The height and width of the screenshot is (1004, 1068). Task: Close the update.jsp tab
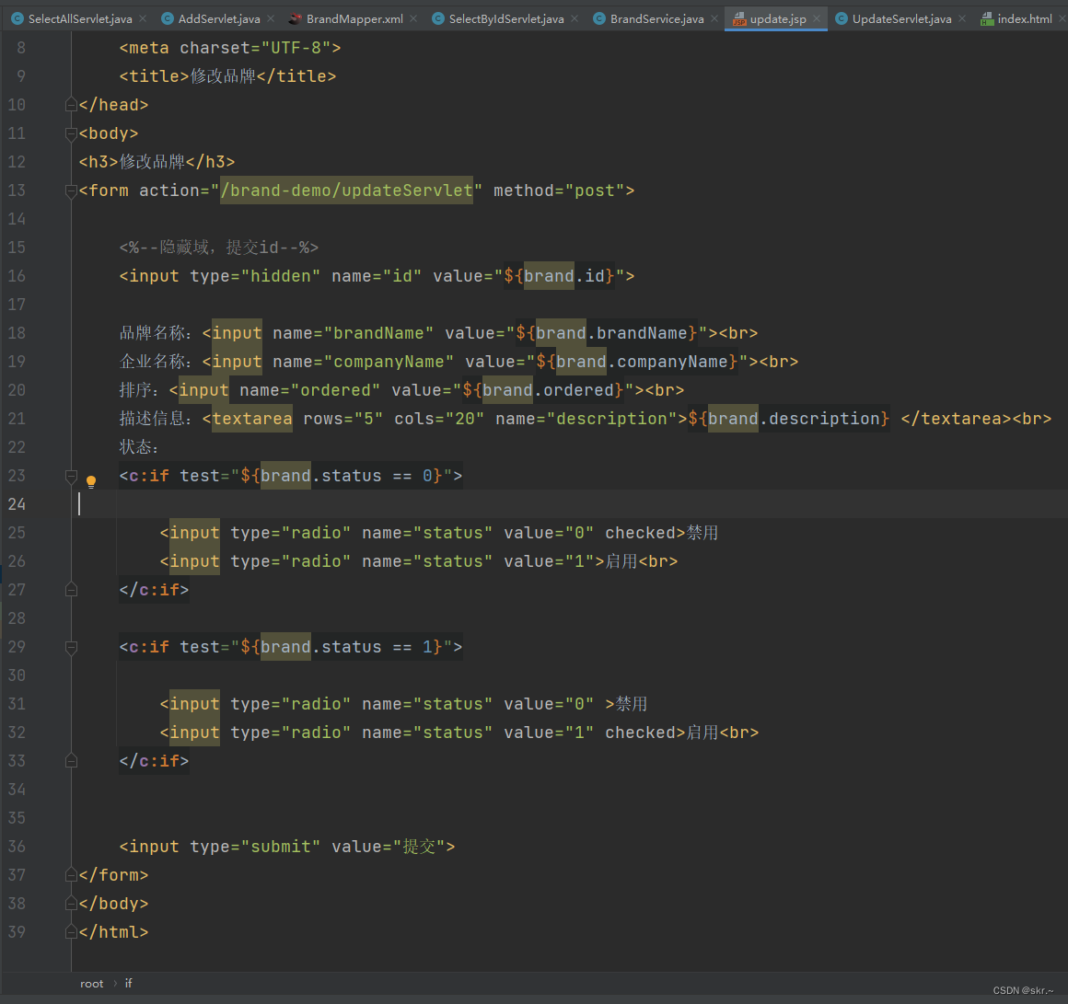tap(817, 17)
